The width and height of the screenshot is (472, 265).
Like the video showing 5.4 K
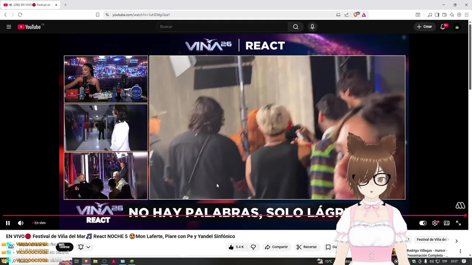click(236, 247)
